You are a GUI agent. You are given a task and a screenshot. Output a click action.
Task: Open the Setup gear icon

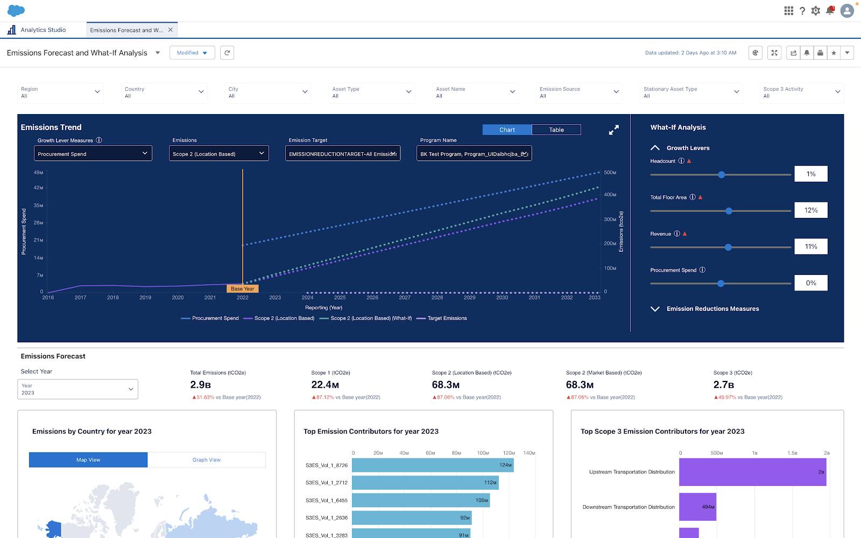tap(816, 11)
